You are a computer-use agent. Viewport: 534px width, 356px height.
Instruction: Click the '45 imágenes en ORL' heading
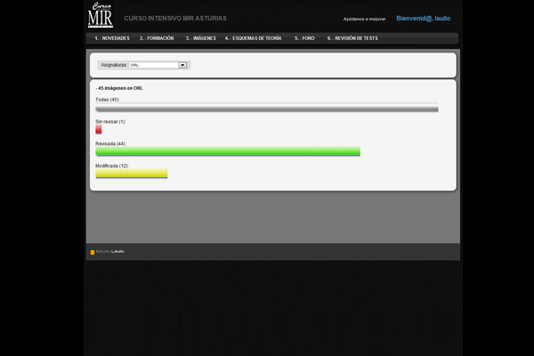(119, 88)
